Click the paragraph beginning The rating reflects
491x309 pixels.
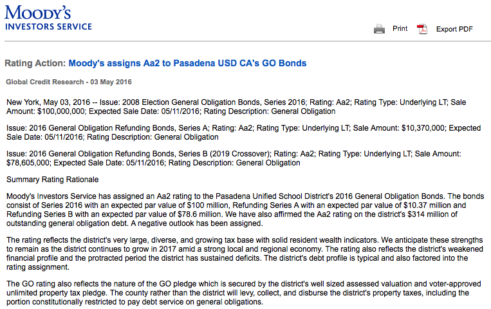(245, 254)
